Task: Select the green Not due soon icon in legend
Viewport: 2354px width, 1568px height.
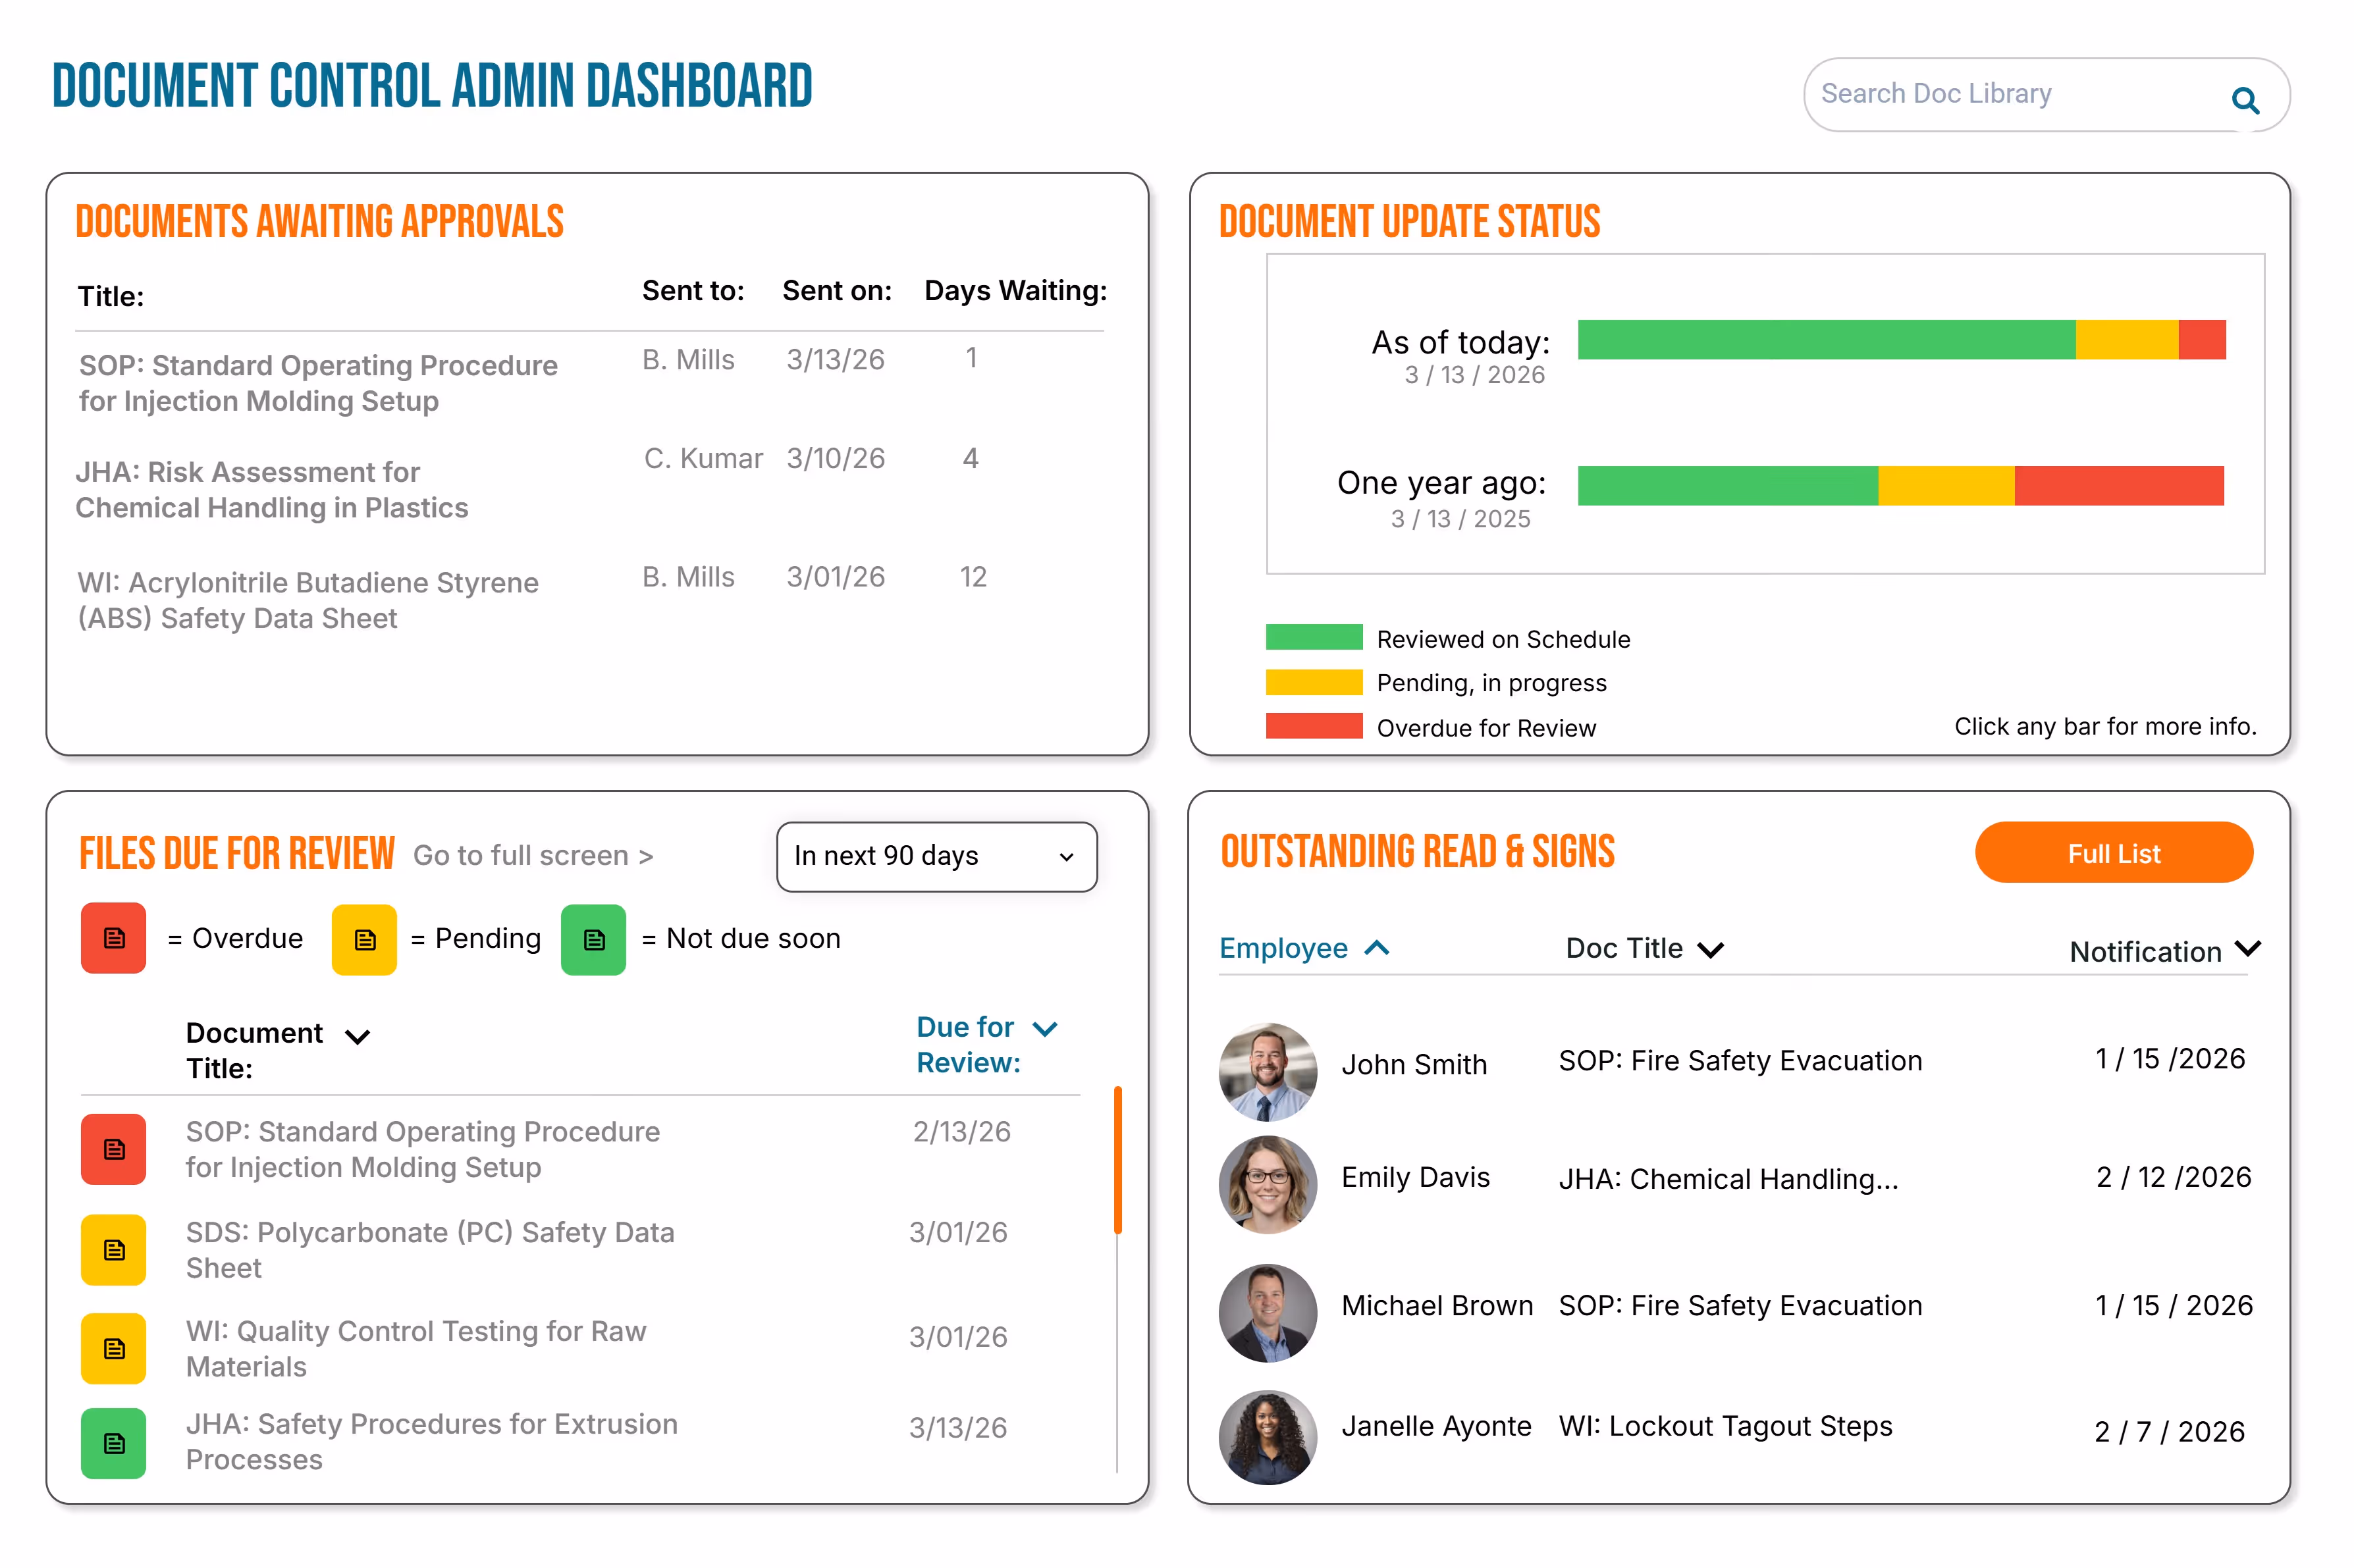Action: click(x=594, y=938)
